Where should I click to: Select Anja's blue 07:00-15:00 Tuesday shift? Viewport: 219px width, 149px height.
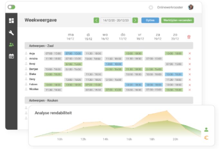pos(73,53)
